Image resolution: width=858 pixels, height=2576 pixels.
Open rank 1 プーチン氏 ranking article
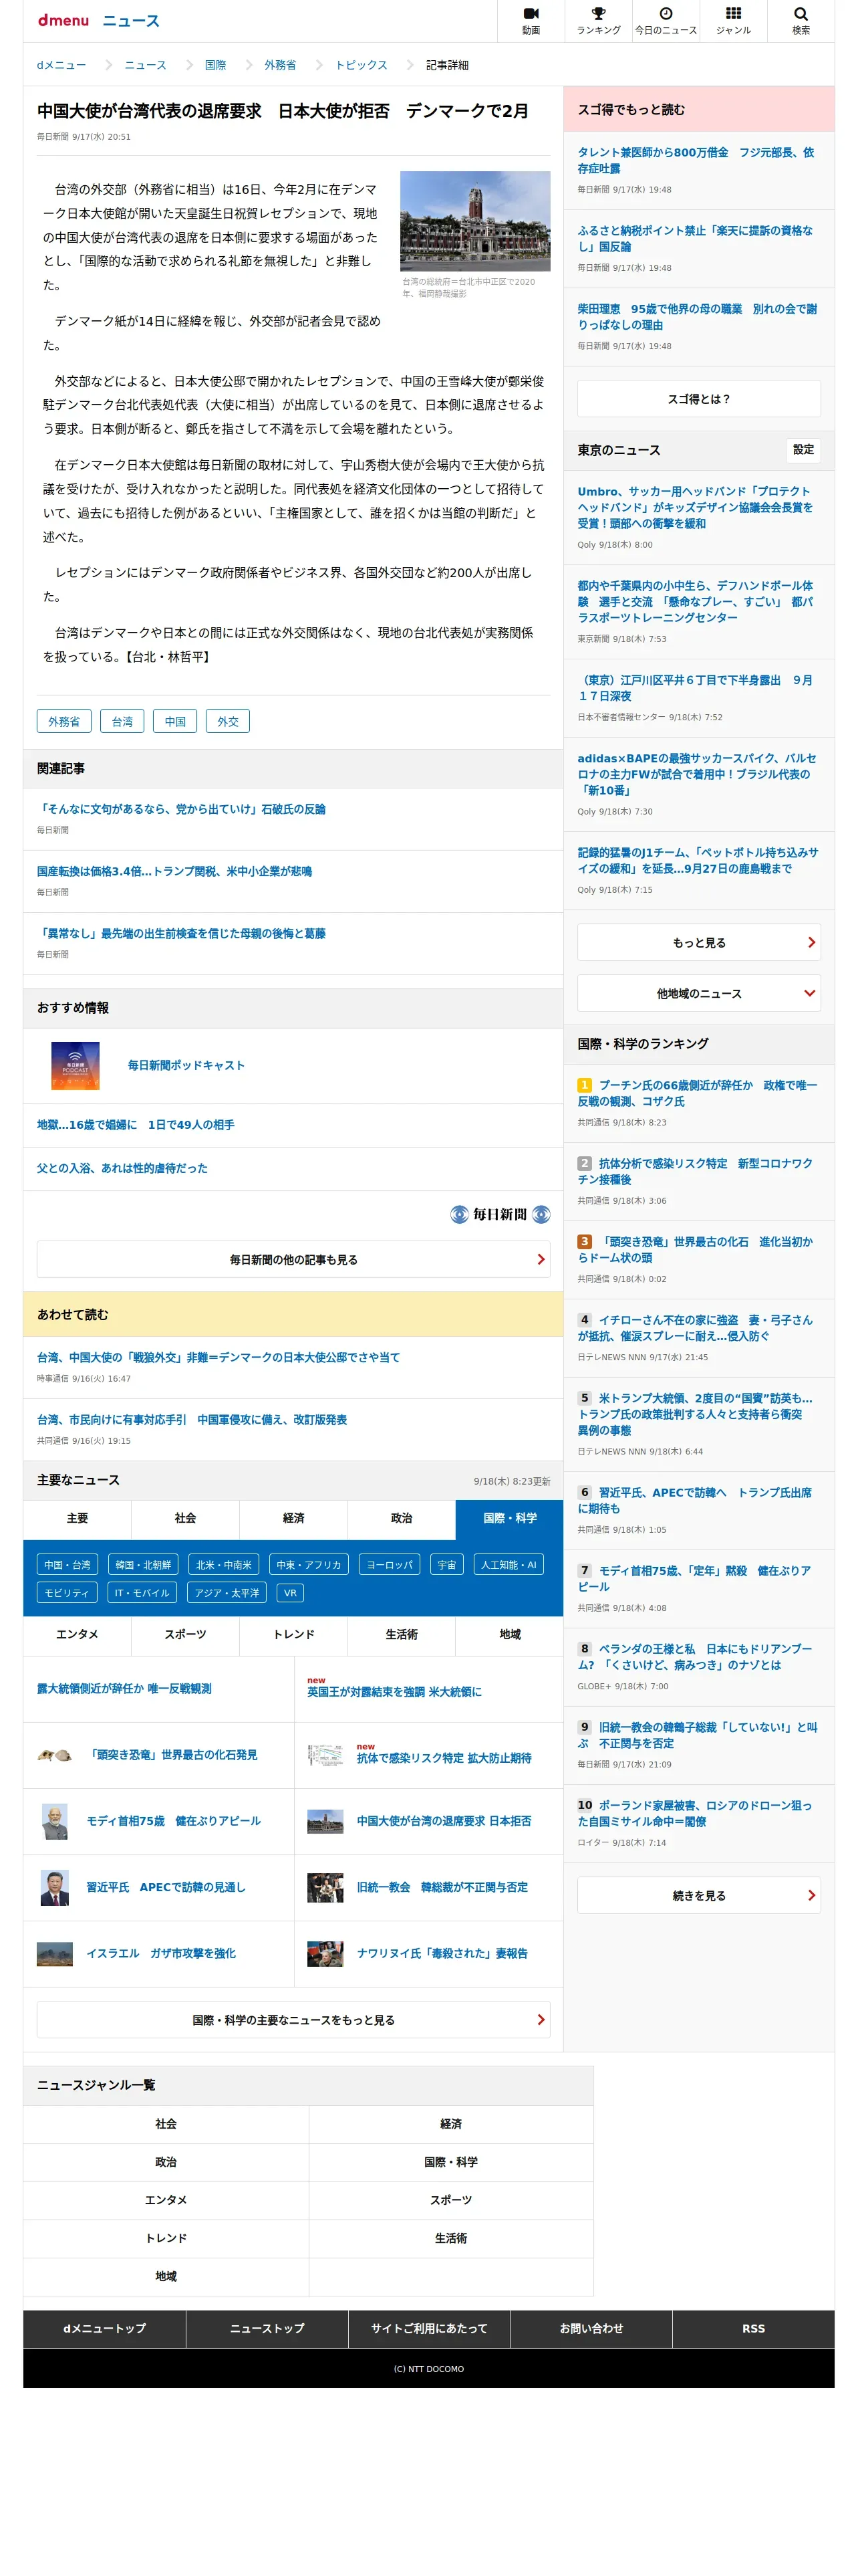click(x=697, y=1093)
